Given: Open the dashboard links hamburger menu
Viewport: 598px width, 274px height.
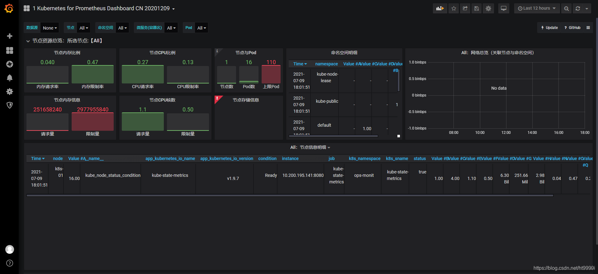Looking at the screenshot, I should [588, 28].
